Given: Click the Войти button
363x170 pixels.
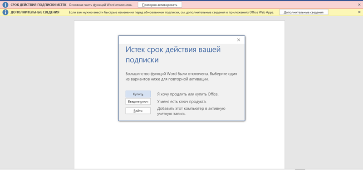Looking at the screenshot, I should point(138,111).
